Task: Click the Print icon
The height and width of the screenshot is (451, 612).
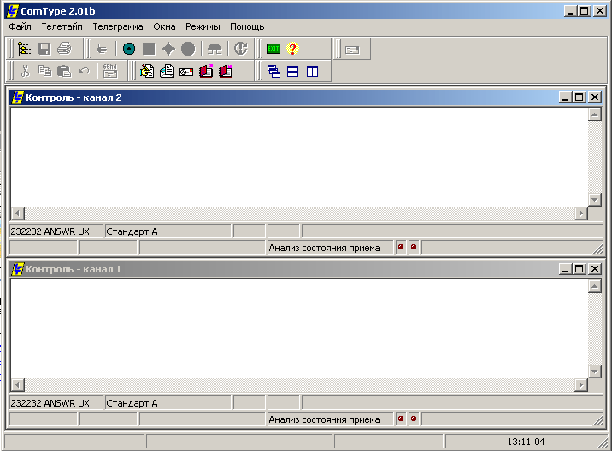Action: (x=64, y=49)
